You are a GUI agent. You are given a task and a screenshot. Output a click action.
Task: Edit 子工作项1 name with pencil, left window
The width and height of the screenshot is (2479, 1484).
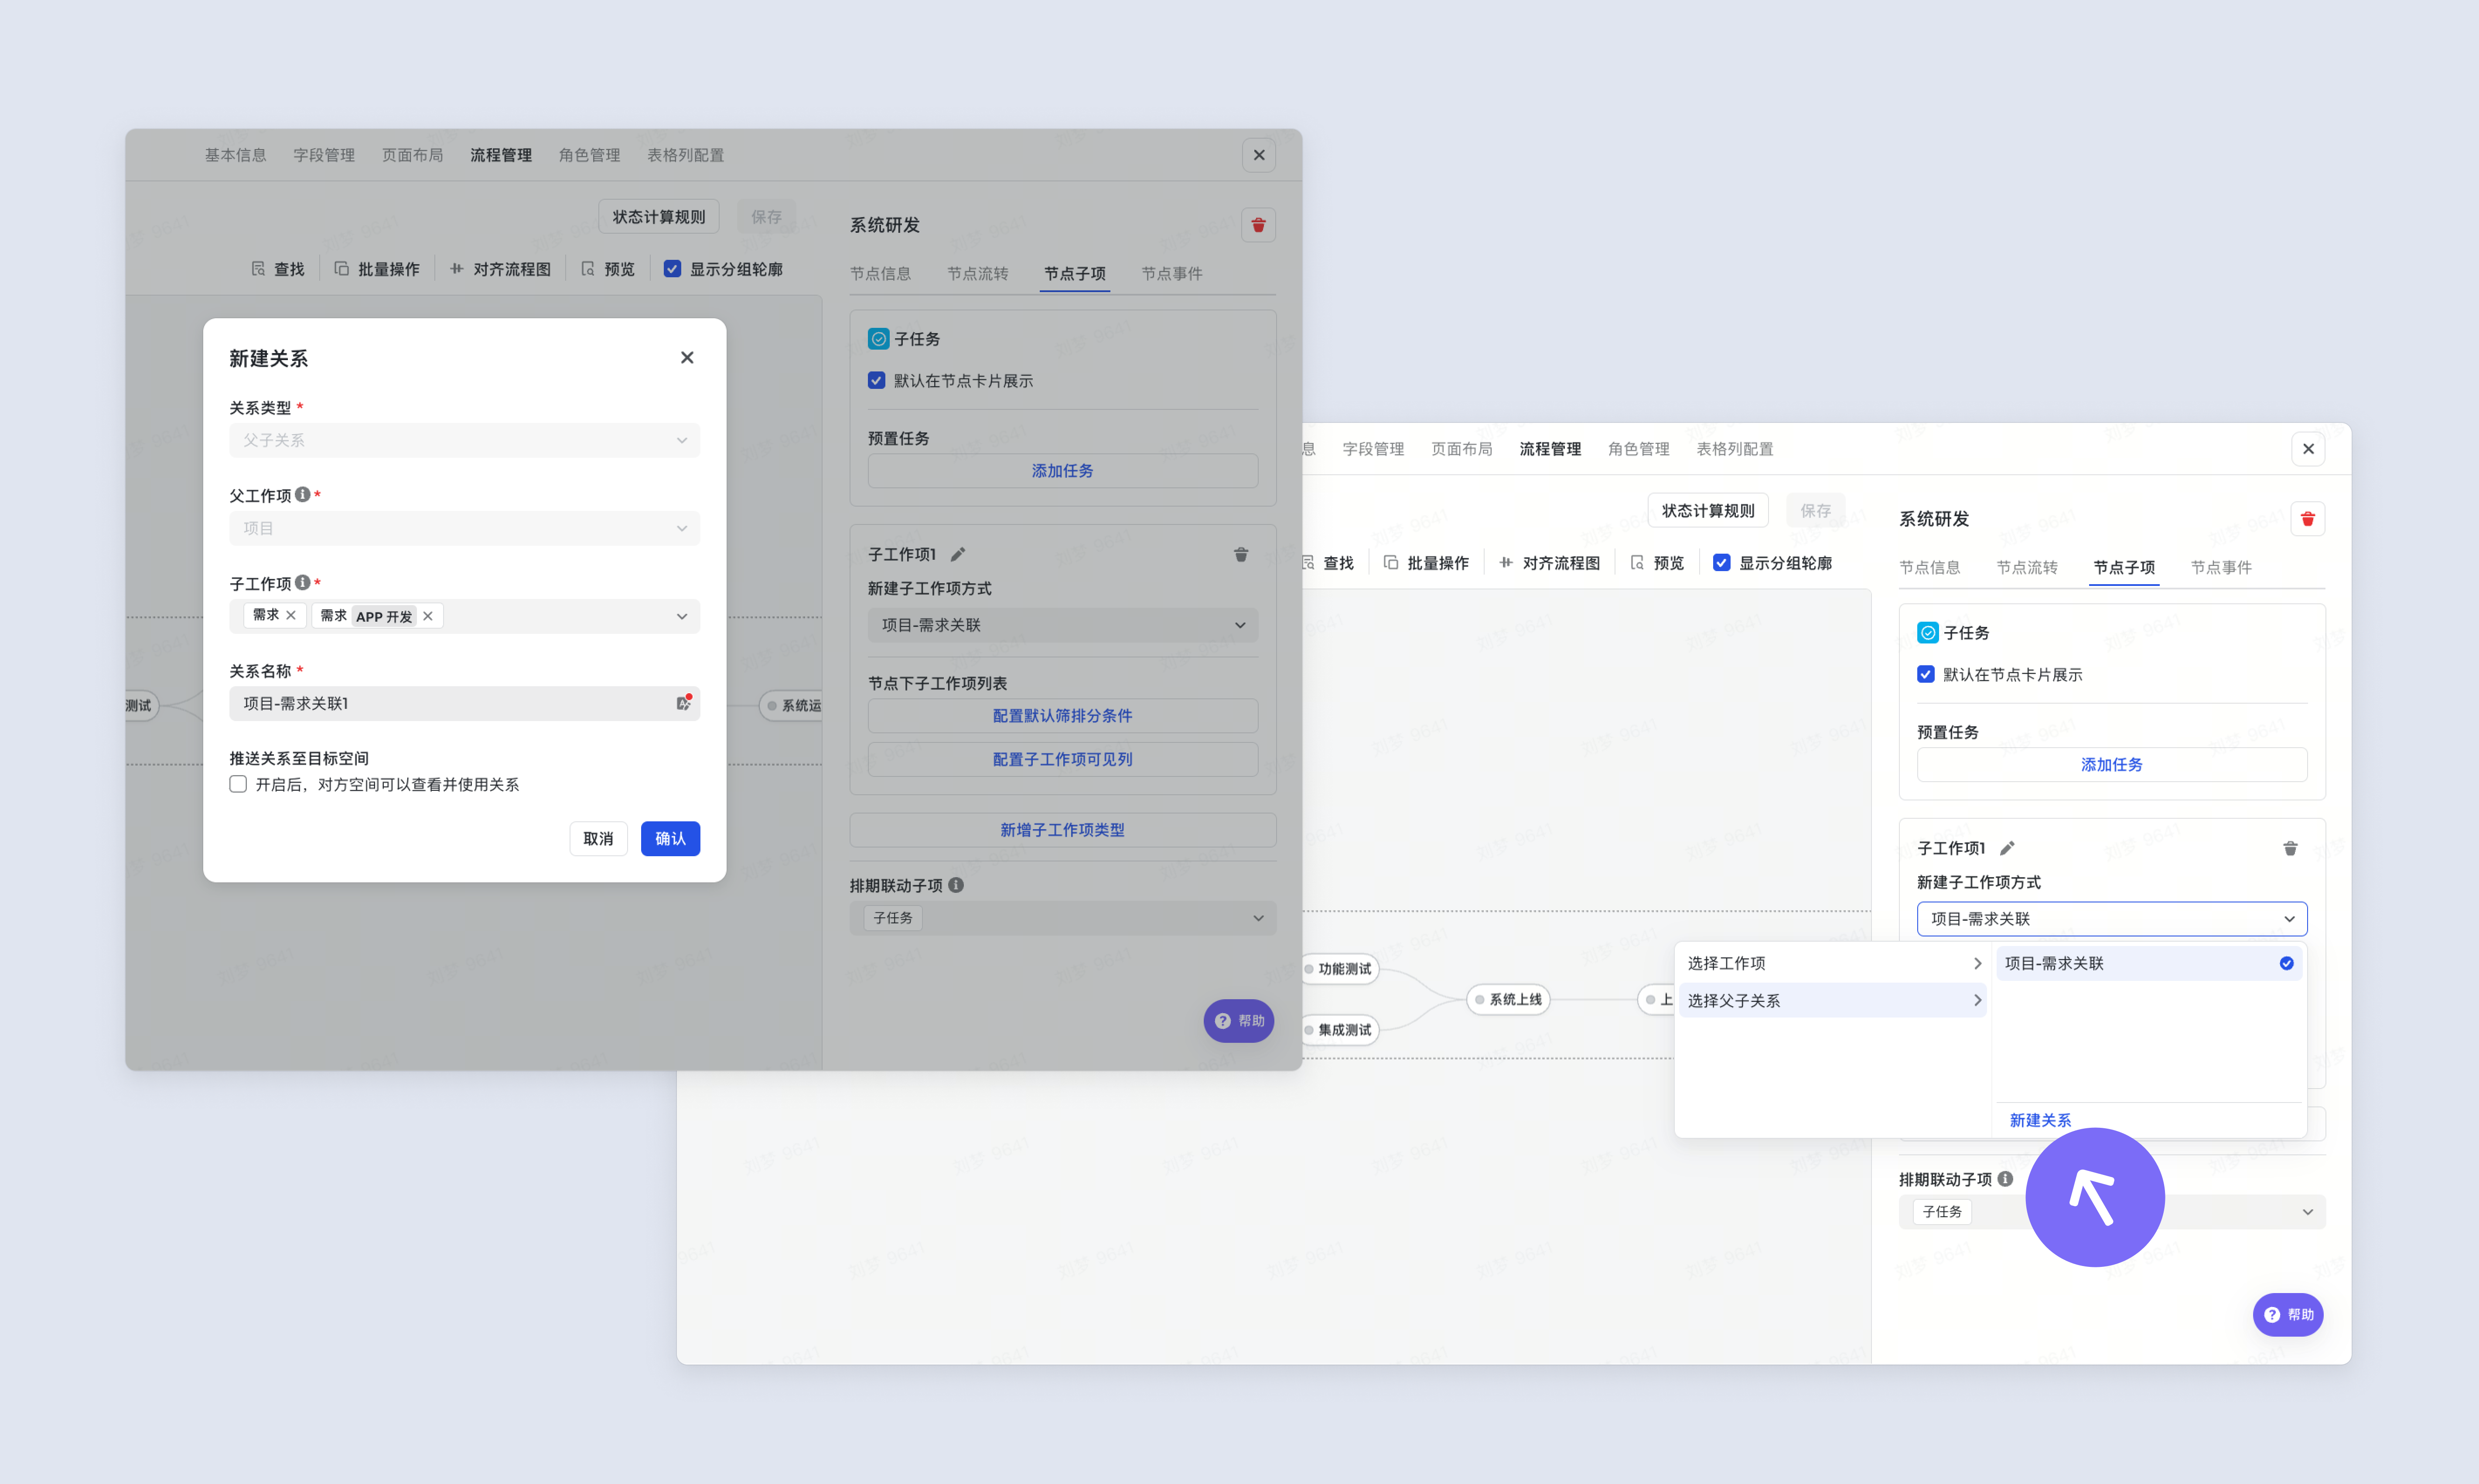[x=957, y=554]
